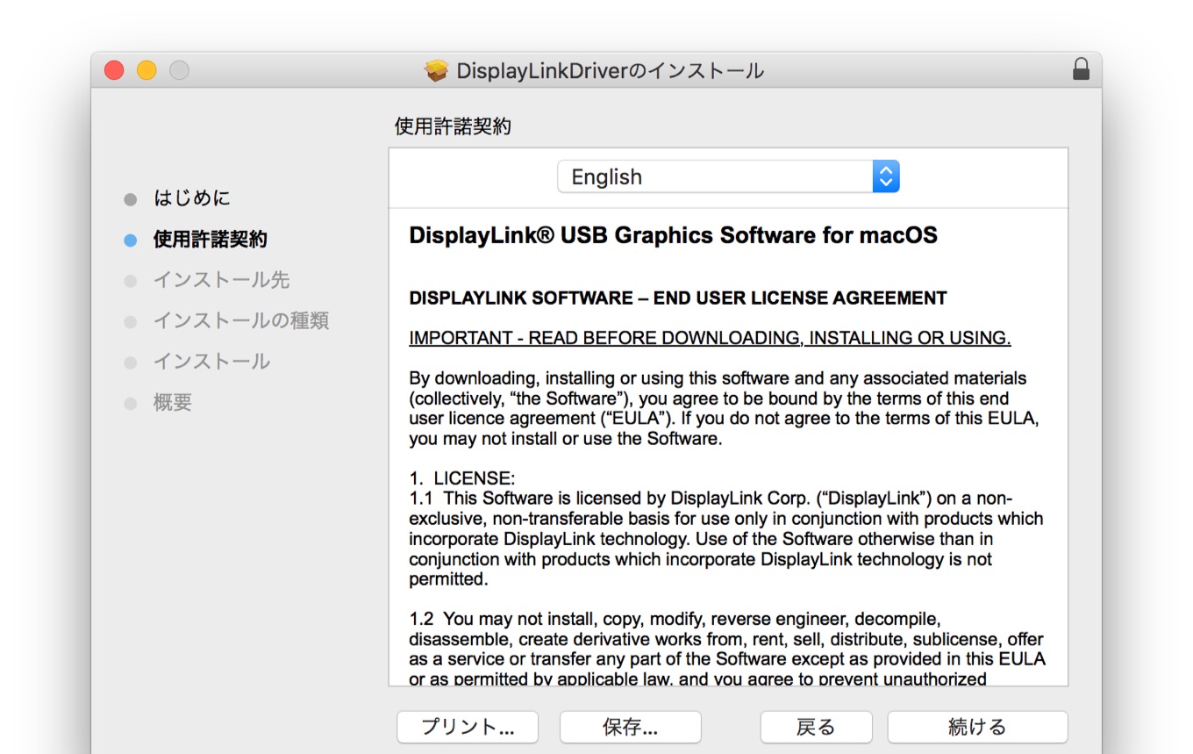Continue with the 続ける button
Screen dimensions: 1193x754
click(x=976, y=727)
